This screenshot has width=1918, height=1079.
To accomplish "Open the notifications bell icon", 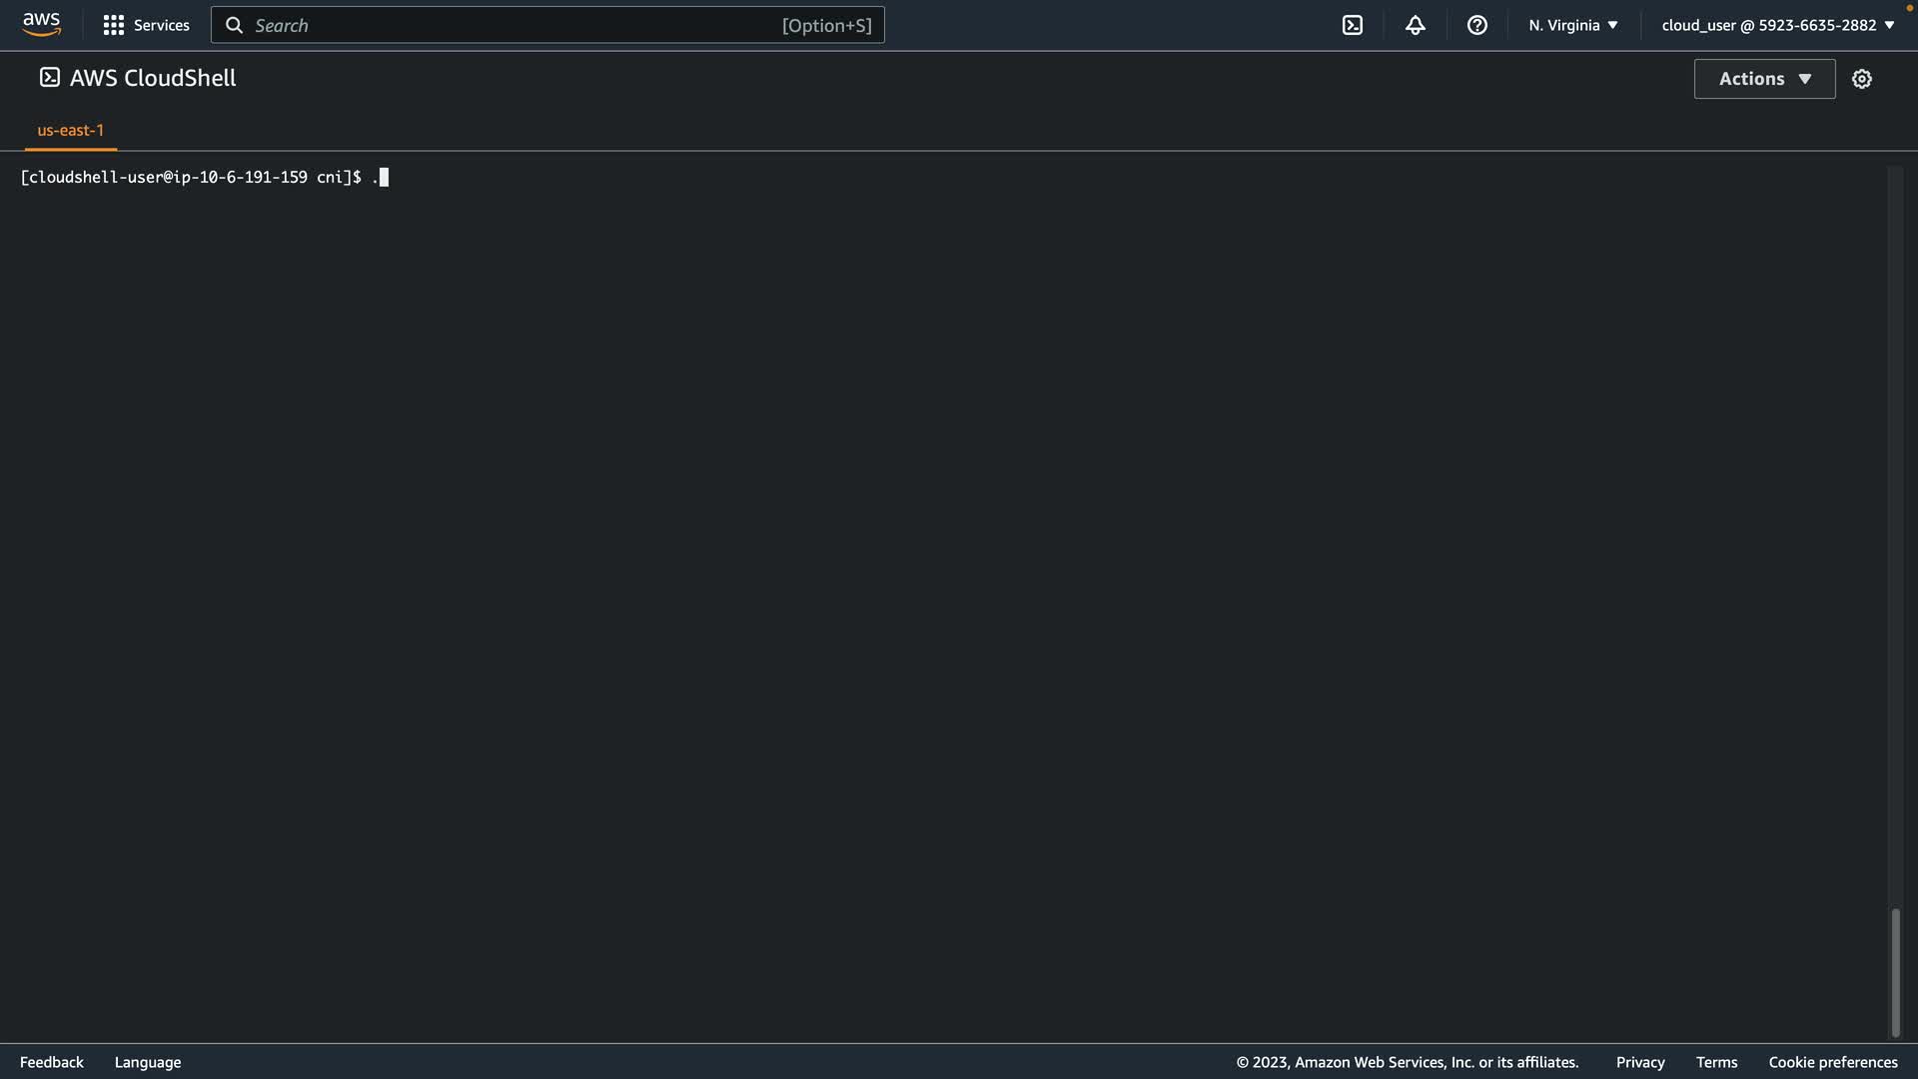I will click(1415, 25).
